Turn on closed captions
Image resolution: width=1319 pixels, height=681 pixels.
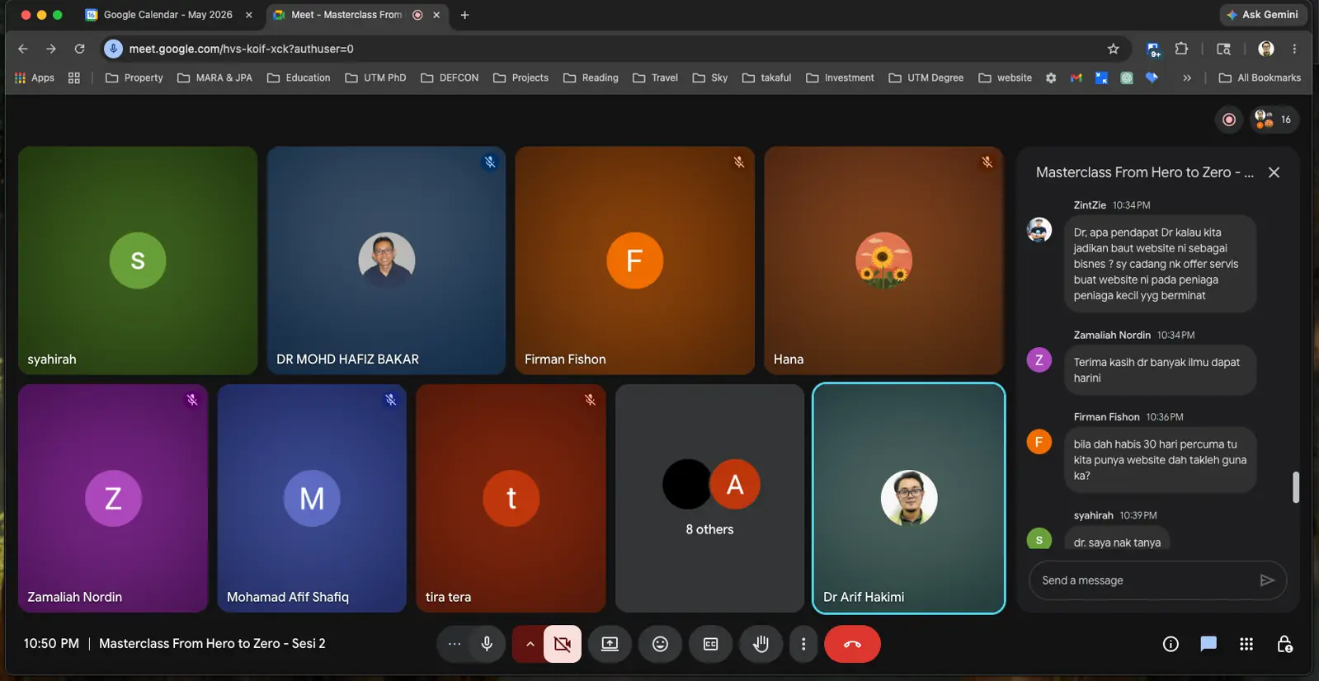tap(710, 644)
